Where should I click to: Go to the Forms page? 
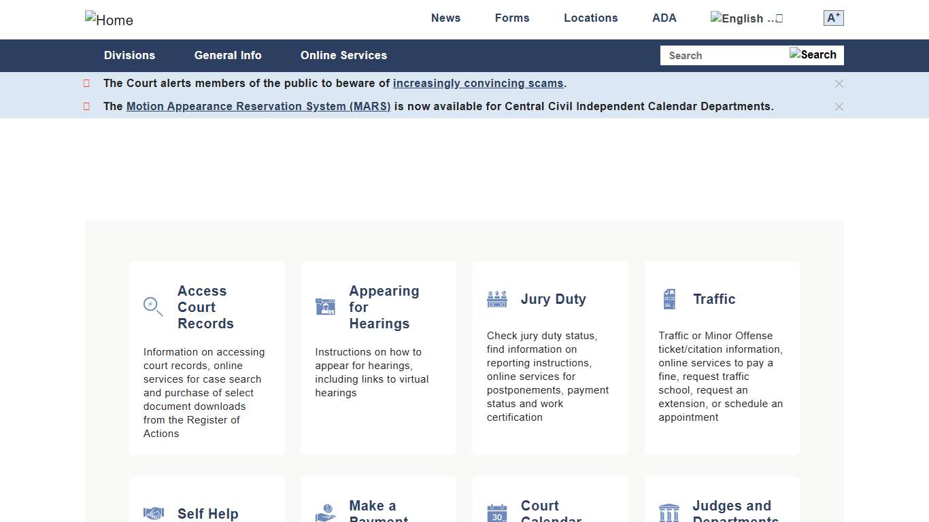511,18
